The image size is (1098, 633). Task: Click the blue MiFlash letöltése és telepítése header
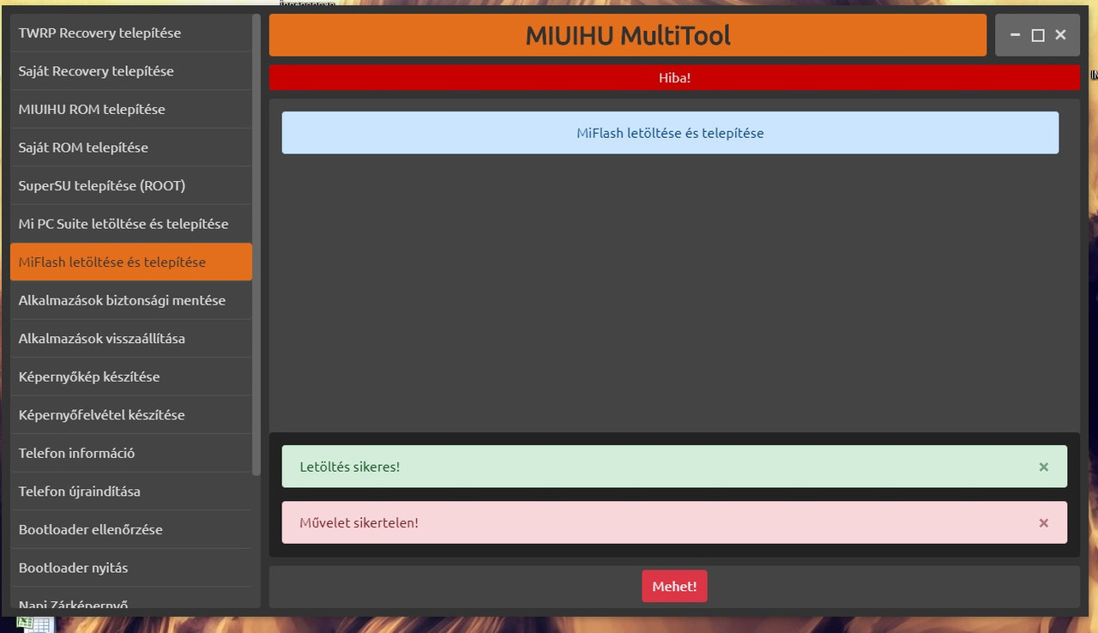pos(670,133)
